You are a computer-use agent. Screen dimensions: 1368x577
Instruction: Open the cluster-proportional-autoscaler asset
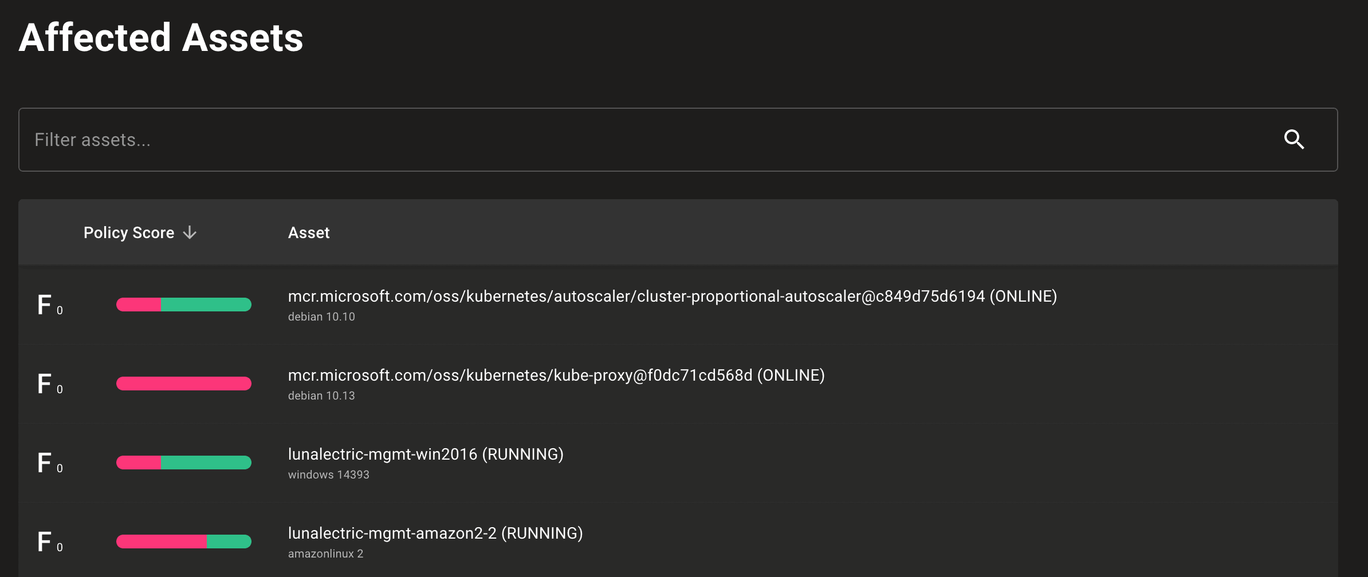(x=672, y=297)
